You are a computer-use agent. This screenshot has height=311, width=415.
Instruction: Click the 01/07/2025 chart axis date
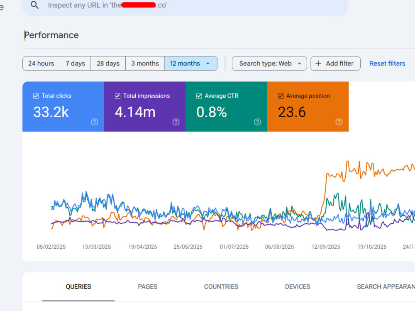coord(234,247)
